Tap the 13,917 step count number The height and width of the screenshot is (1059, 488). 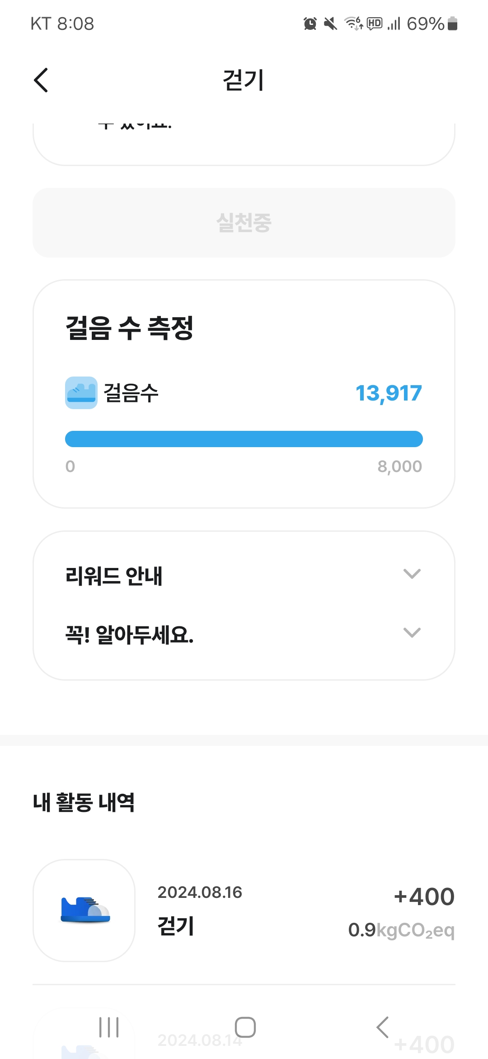coord(389,393)
